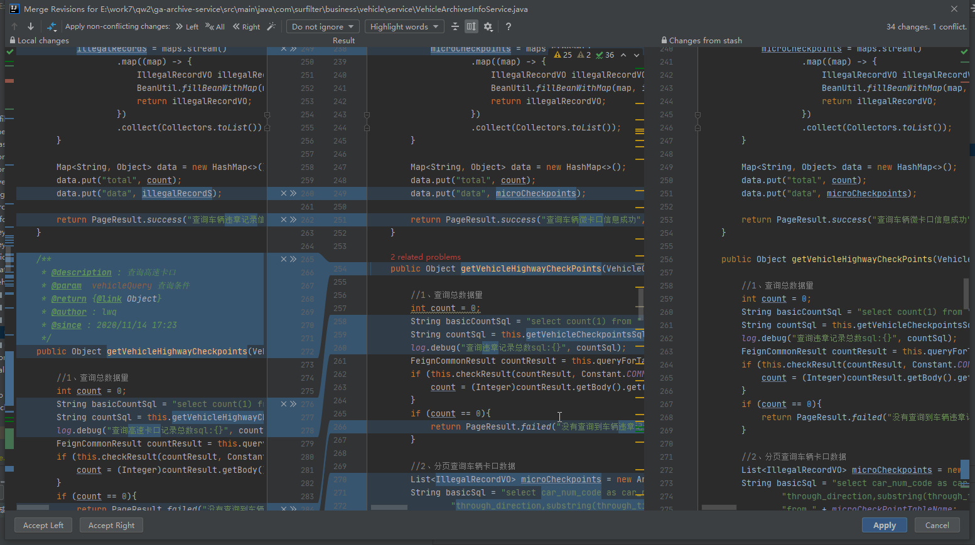Collapse fold marker at right pane line 246

click(x=698, y=128)
